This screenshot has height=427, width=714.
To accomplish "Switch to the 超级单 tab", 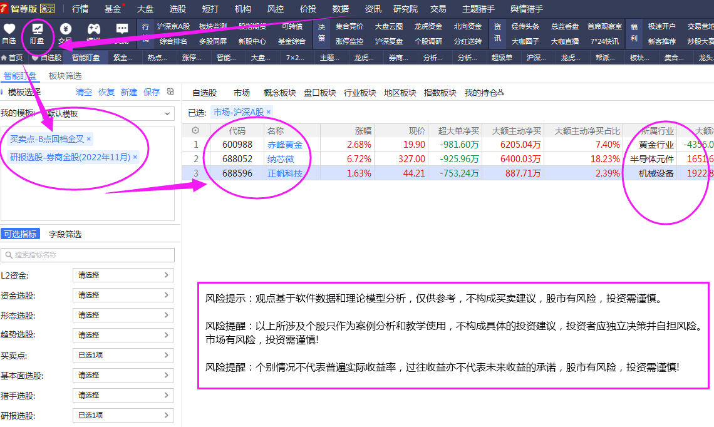I will point(502,58).
